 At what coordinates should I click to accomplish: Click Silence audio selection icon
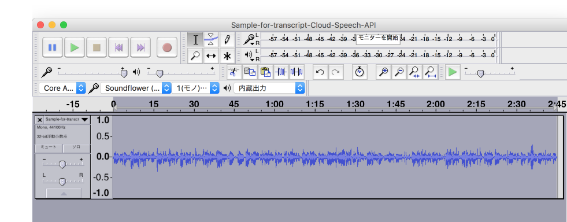pos(297,72)
